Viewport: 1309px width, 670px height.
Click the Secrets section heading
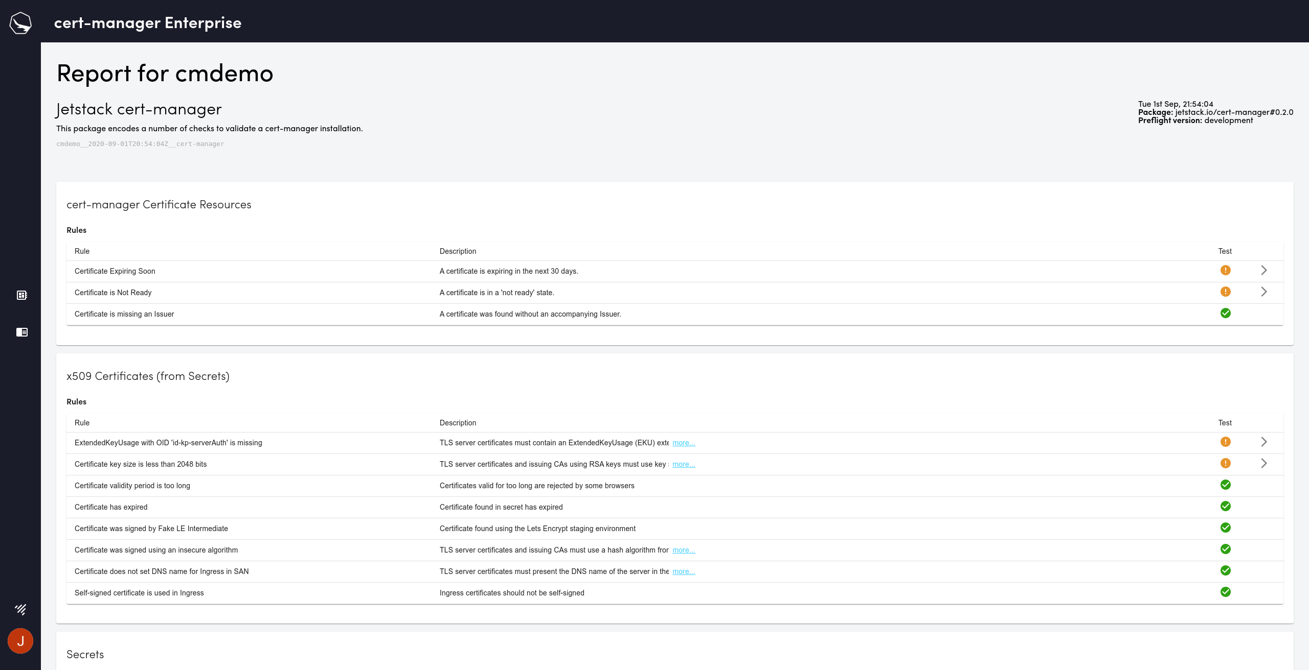85,654
